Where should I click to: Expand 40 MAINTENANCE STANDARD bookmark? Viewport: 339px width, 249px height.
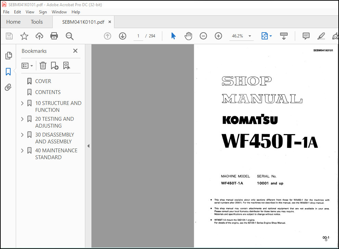pyautogui.click(x=22, y=151)
